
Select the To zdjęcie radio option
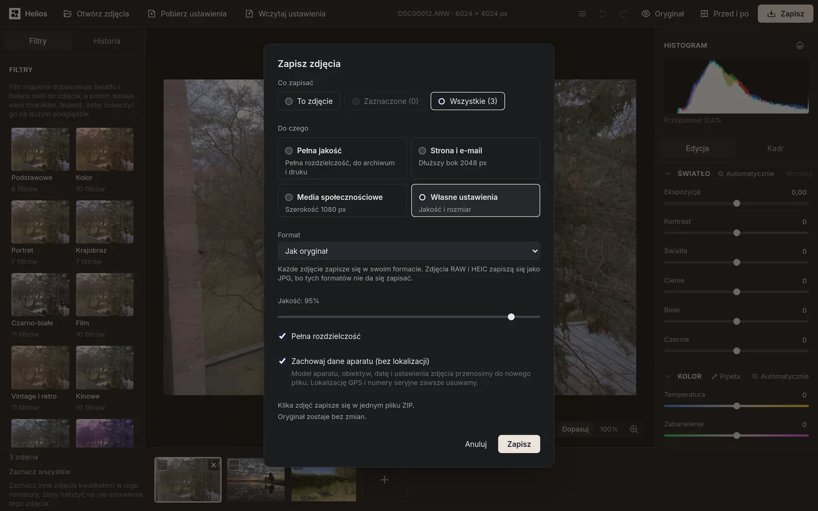point(309,101)
